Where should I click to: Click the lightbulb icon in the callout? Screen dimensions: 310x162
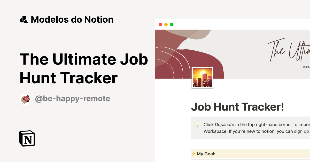(x=198, y=124)
